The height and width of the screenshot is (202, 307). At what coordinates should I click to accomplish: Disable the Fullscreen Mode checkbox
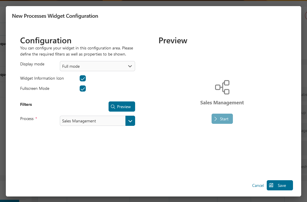[x=83, y=89]
